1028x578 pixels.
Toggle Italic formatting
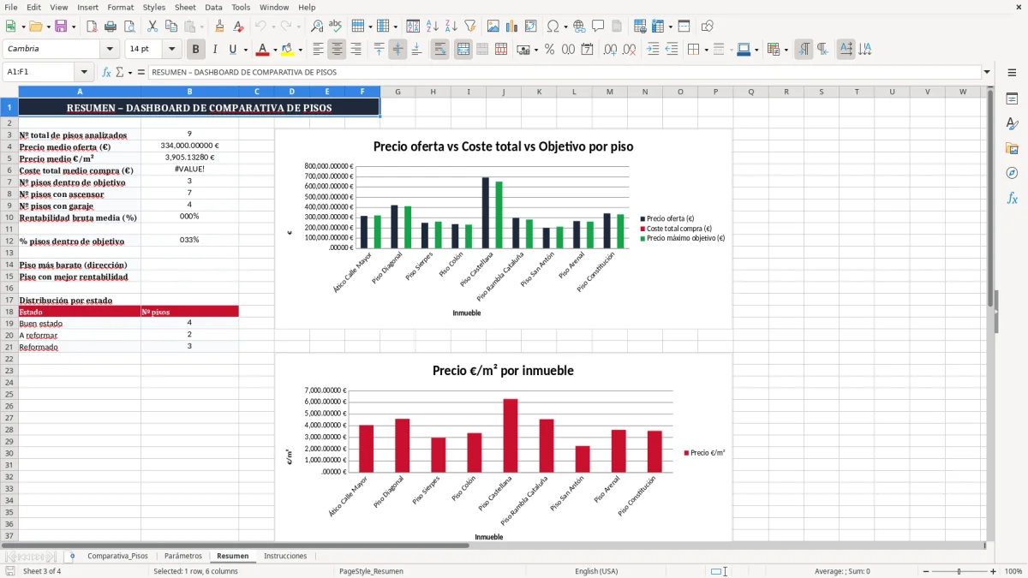(215, 50)
